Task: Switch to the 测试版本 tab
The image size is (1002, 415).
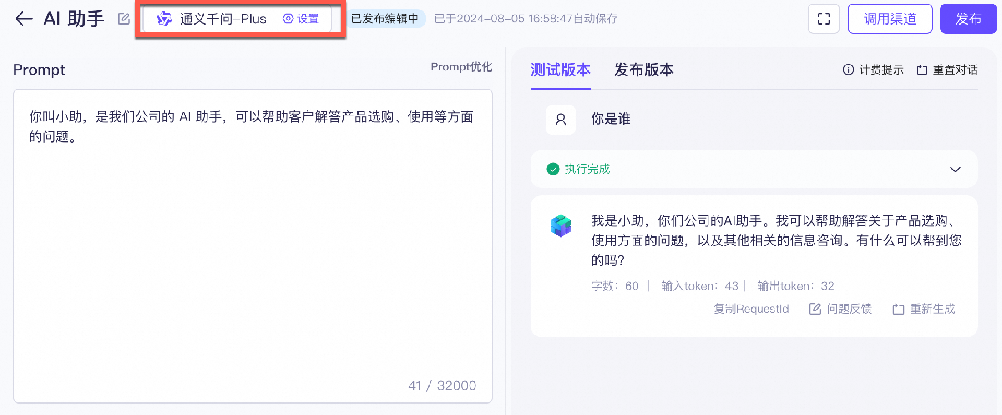Action: (x=560, y=70)
